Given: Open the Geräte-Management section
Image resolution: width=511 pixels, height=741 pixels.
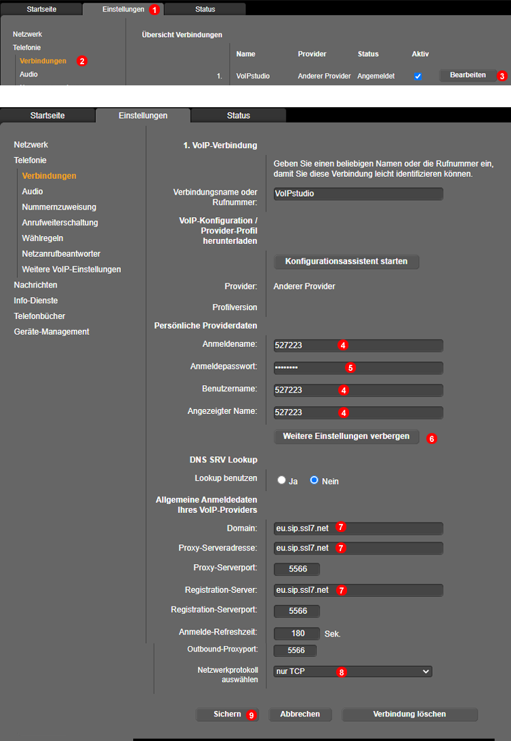Looking at the screenshot, I should pyautogui.click(x=51, y=331).
